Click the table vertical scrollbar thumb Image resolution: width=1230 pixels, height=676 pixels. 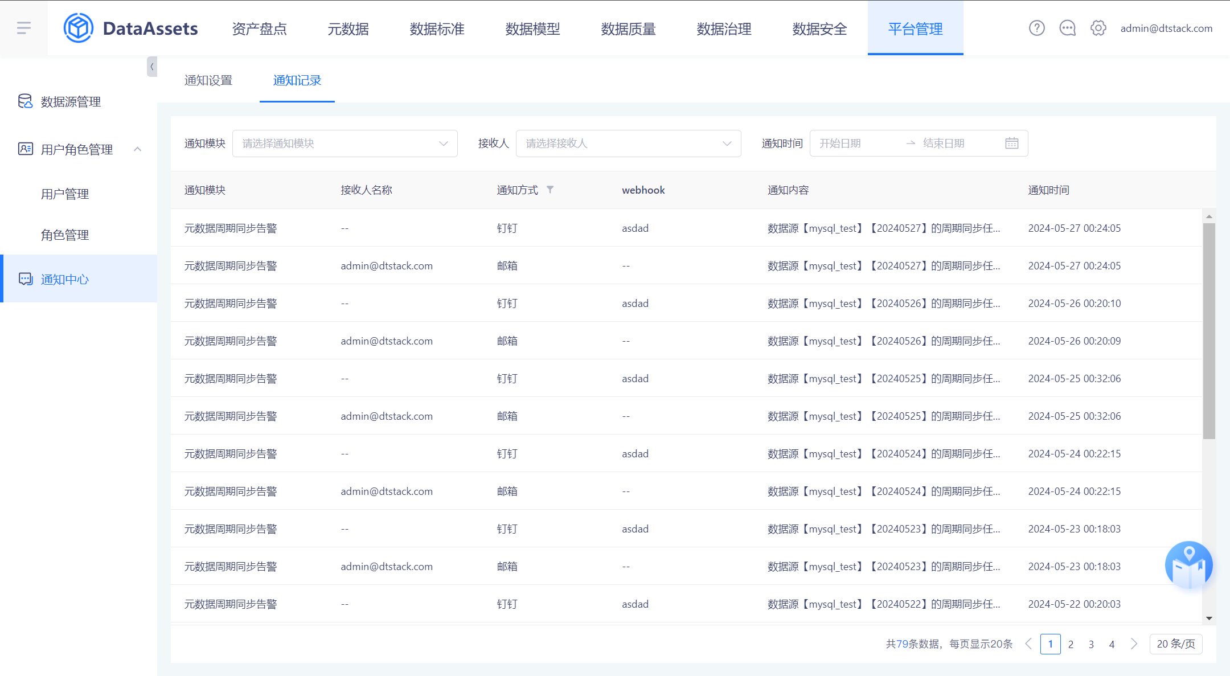1209,331
